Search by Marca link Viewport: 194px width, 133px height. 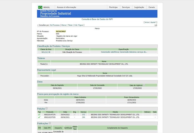click(64, 25)
